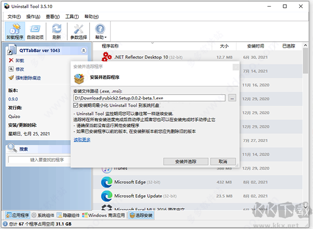Screen dimensions: 313x229
Task: Click the package box icon in dialog
Action: (x=79, y=79)
